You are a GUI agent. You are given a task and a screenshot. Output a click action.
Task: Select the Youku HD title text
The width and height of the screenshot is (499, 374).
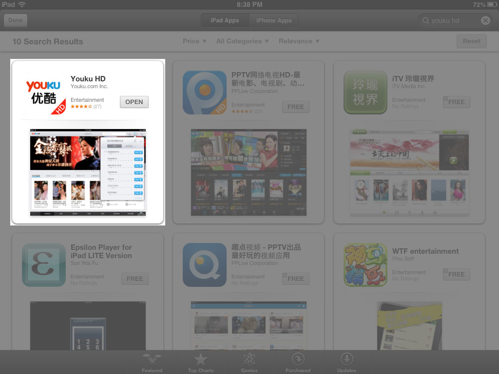pos(88,78)
